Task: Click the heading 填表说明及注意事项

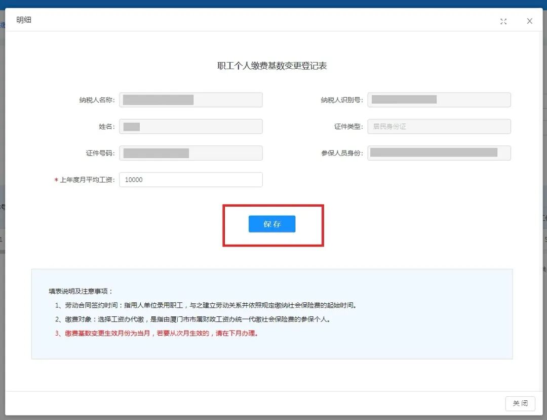Action: pos(80,291)
